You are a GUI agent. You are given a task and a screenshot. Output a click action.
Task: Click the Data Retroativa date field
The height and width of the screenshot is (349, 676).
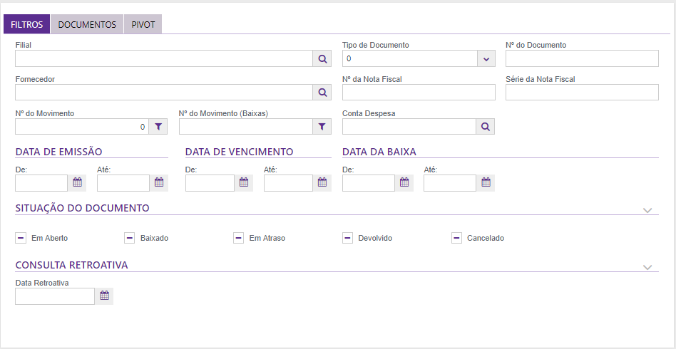(55, 296)
